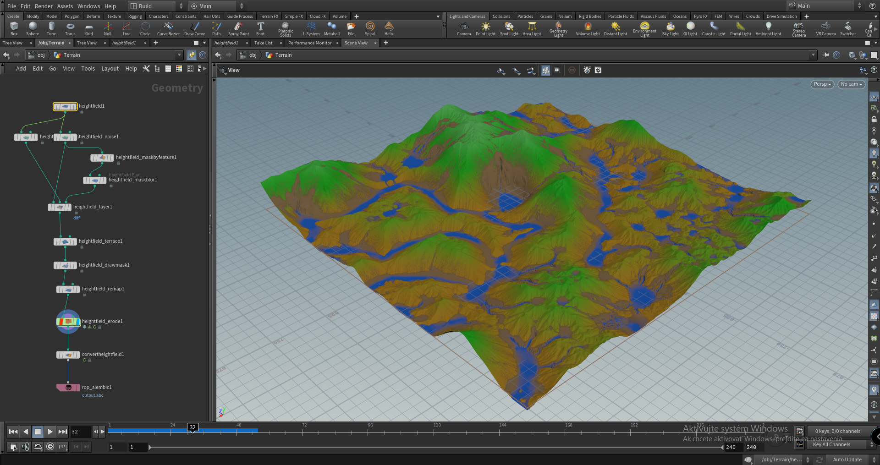
Task: Expand the viewport path dropdown
Action: click(813, 55)
